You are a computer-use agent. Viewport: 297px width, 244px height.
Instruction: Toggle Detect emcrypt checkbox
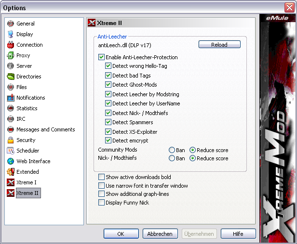[108, 141]
